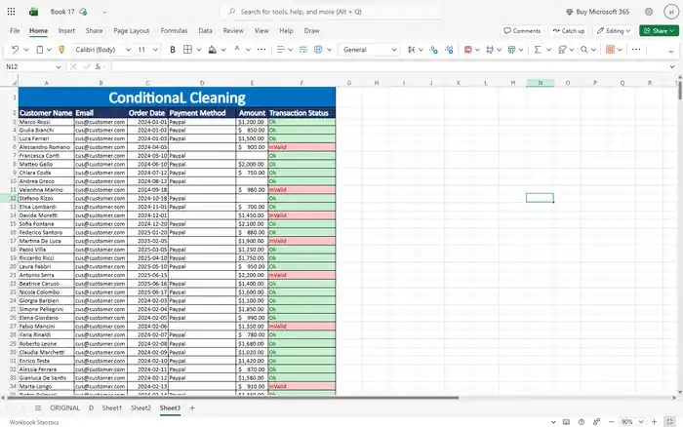The image size is (683, 427).
Task: Toggle Bold formatting
Action: 173,50
